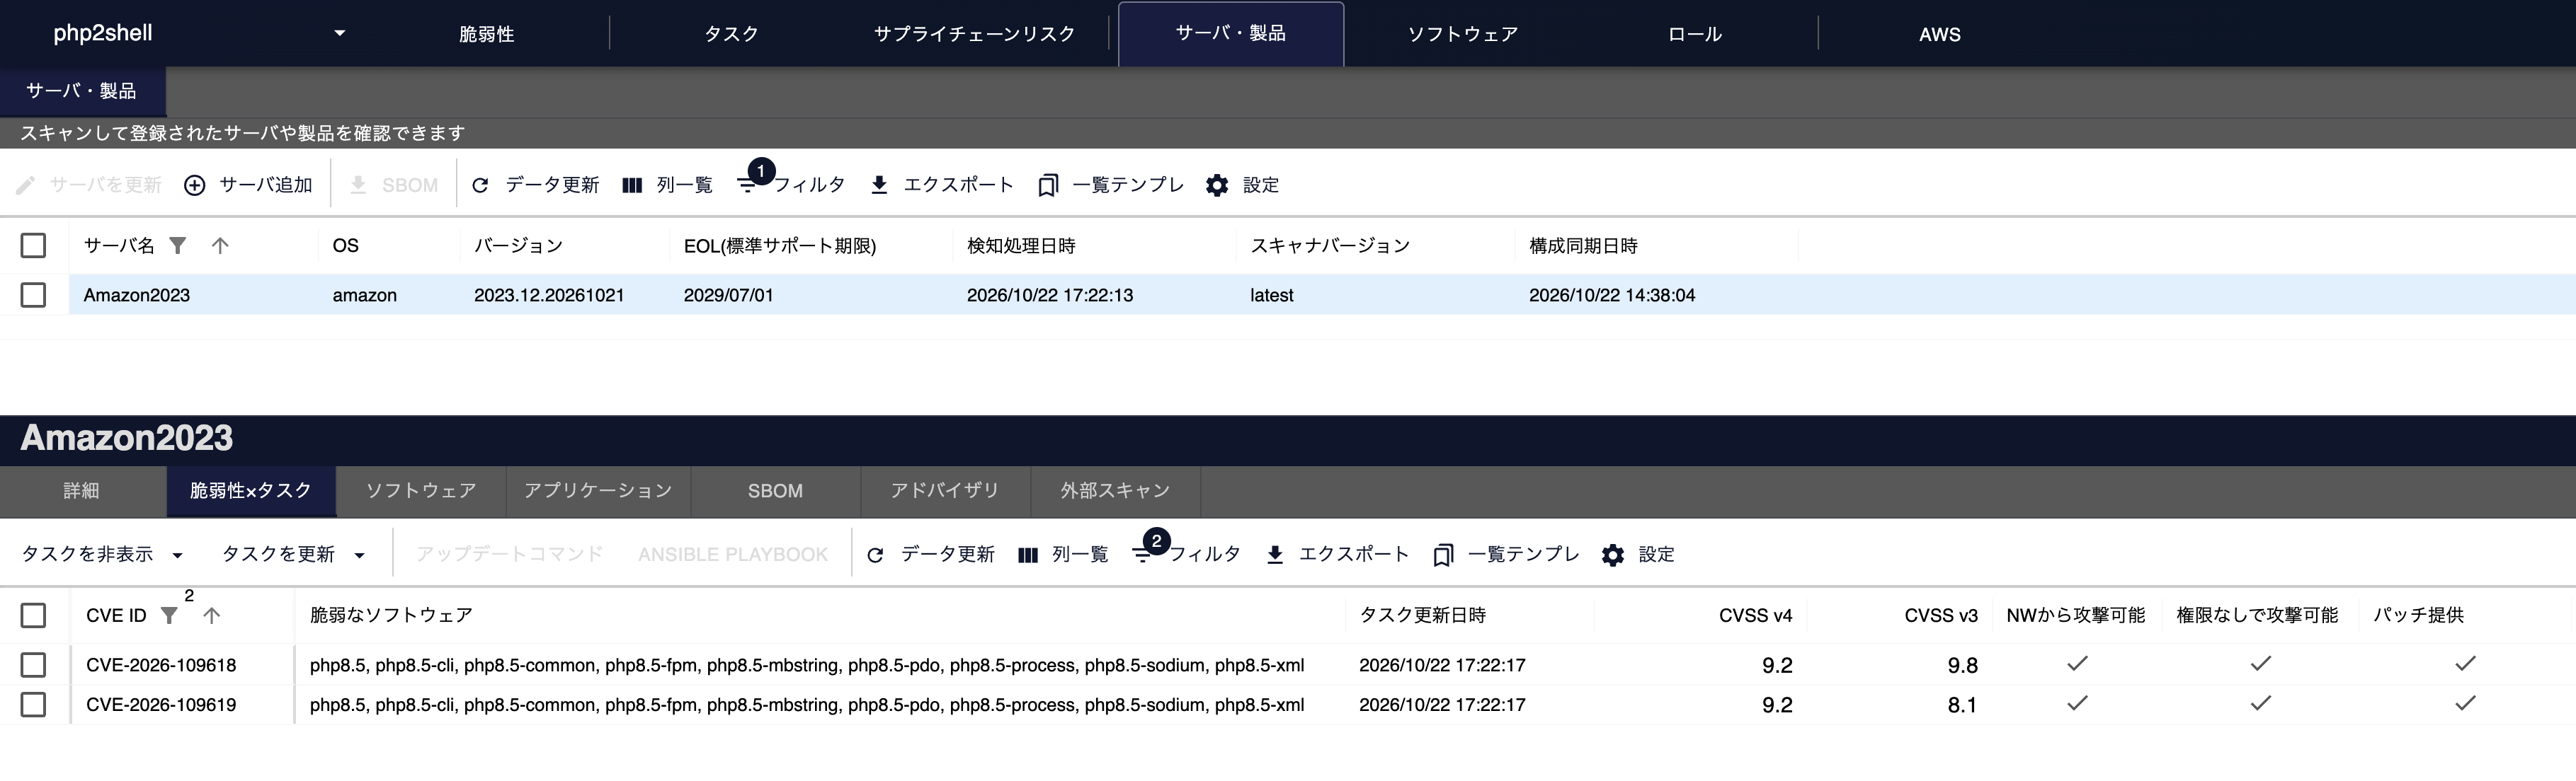Click the サプライチェーンリスク navigation tab
Viewport: 2576px width, 781px height.
coord(974,34)
